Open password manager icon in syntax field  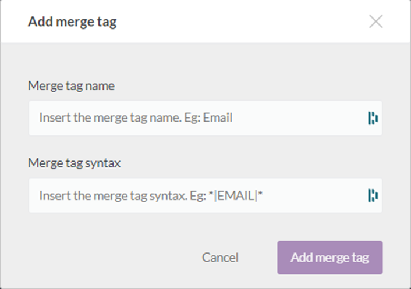[x=373, y=195]
